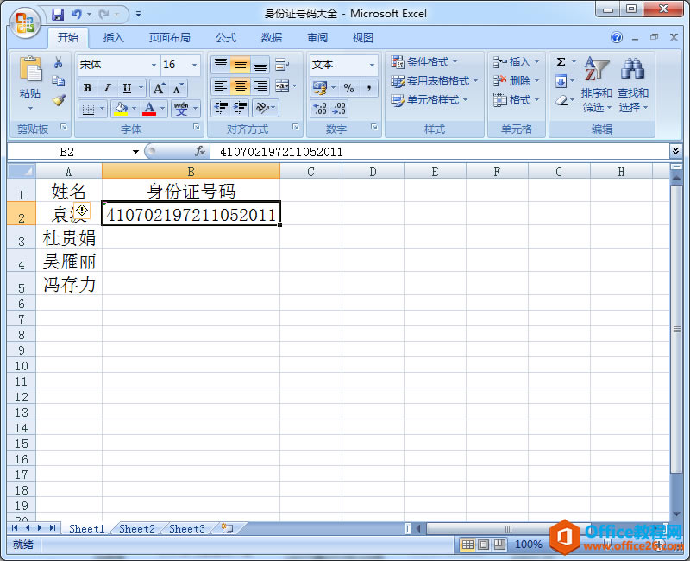Customize Quick Access Toolbar dropdown
Screen dimensions: 690x561
pyautogui.click(x=138, y=15)
